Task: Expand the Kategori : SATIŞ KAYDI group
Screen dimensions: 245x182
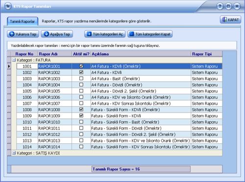Action: tap(14, 153)
